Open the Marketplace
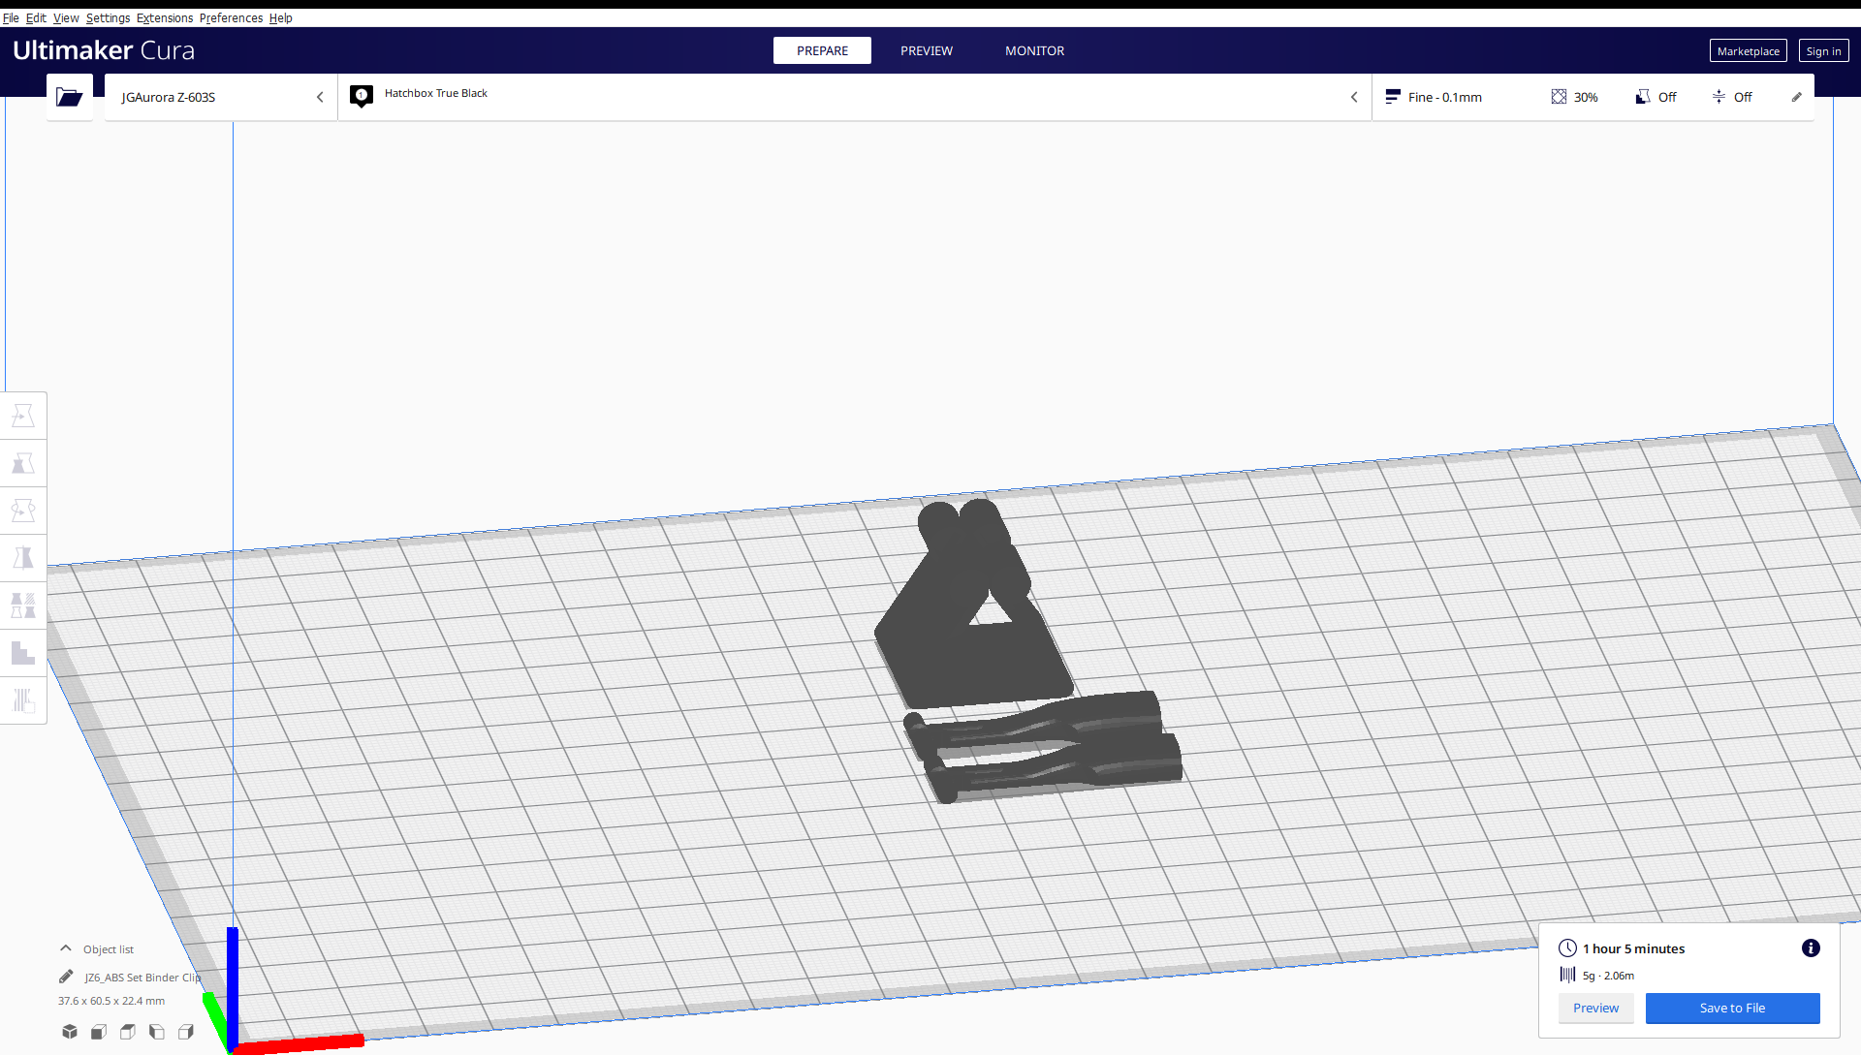Viewport: 1861px width, 1056px height. click(1748, 50)
